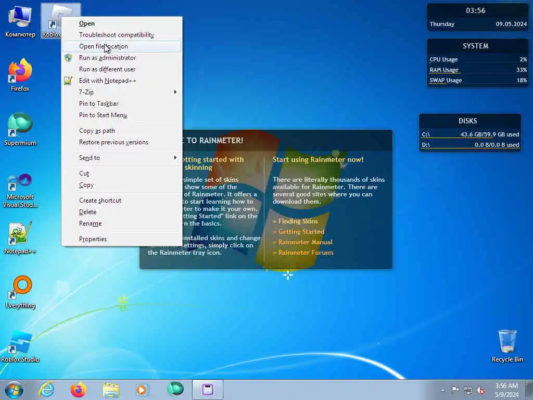
Task: Select the Firefox desktop shortcut
Action: 20,75
